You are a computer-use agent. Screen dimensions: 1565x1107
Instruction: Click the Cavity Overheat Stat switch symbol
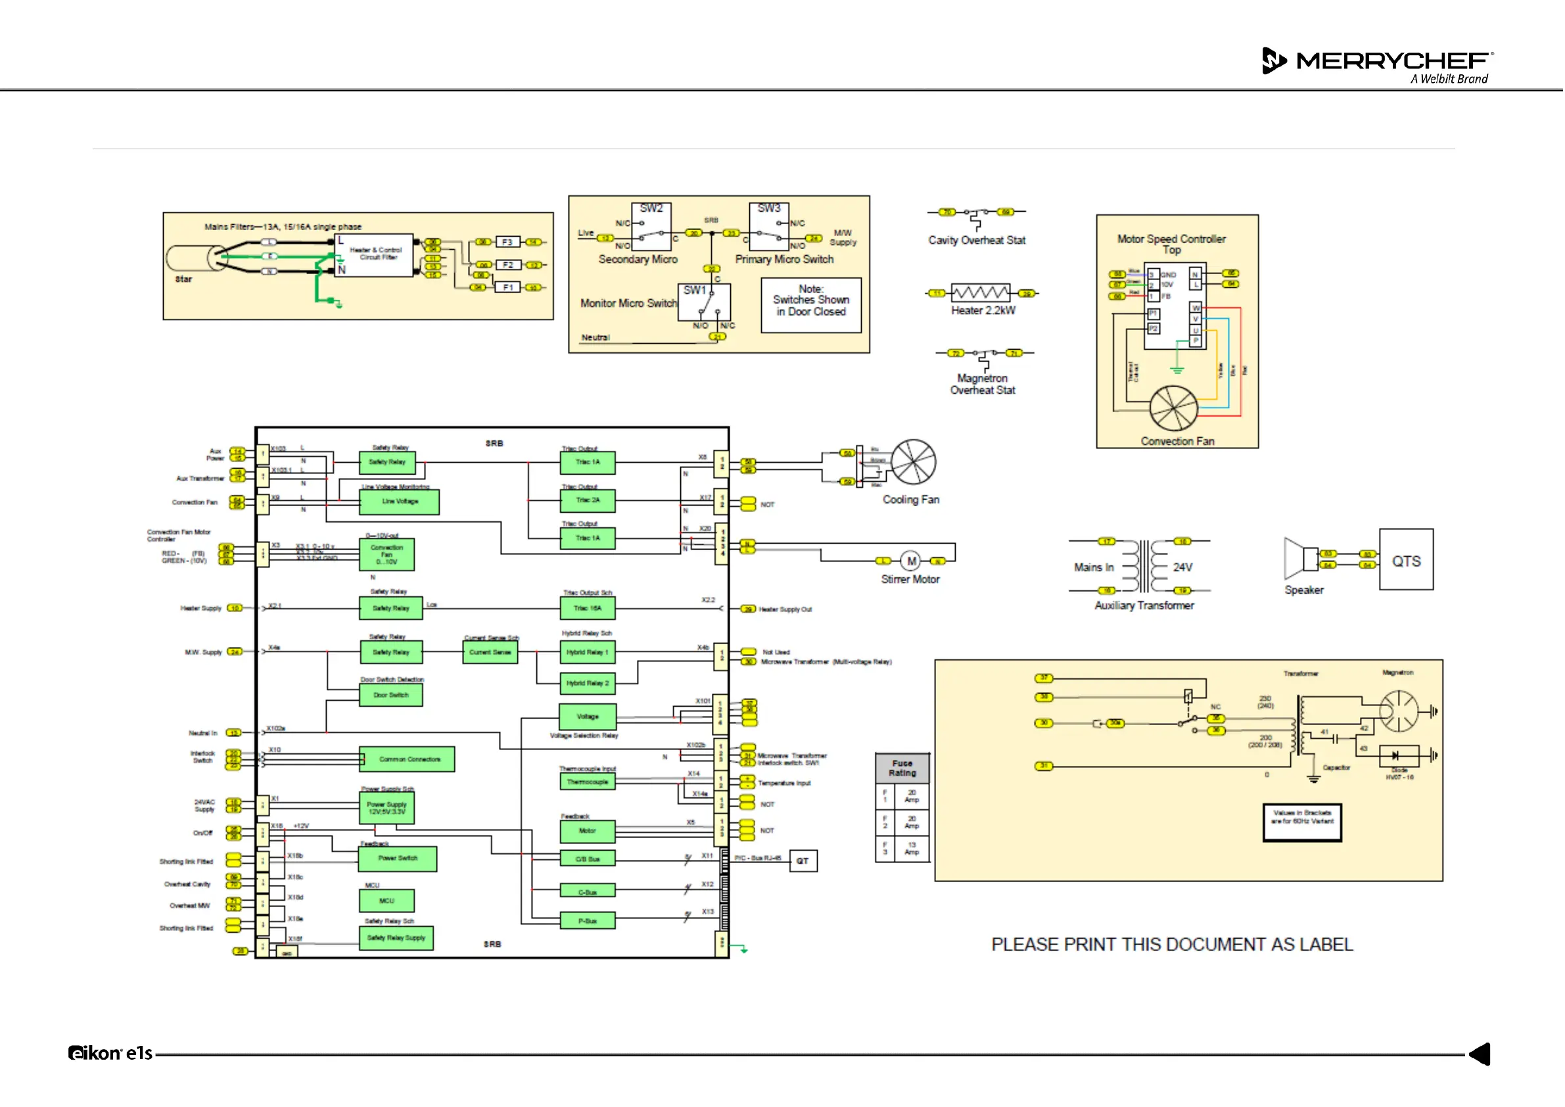976,216
